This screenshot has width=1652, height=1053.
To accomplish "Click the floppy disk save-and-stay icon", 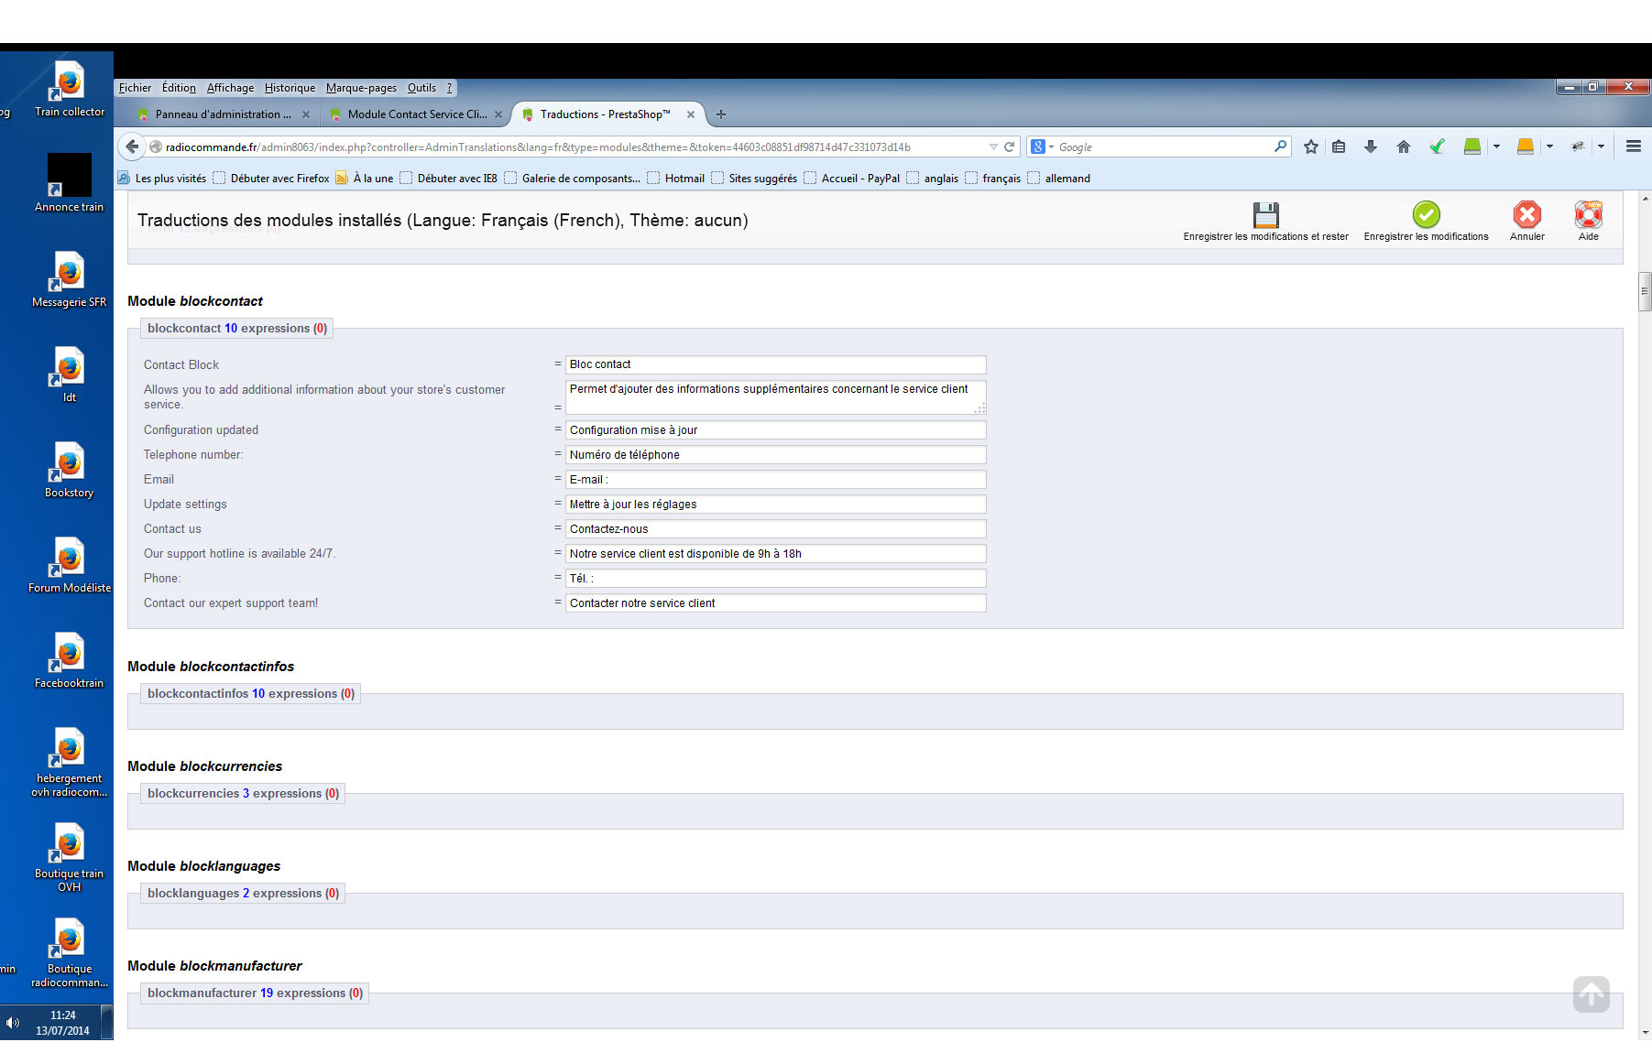I will pos(1265,215).
